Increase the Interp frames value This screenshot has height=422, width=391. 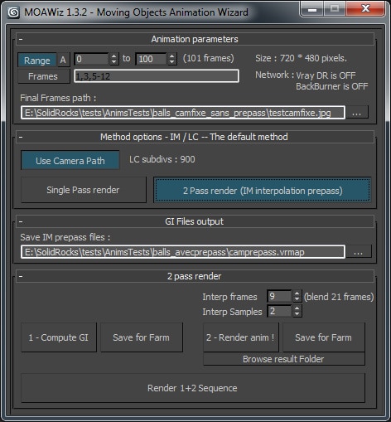click(297, 293)
